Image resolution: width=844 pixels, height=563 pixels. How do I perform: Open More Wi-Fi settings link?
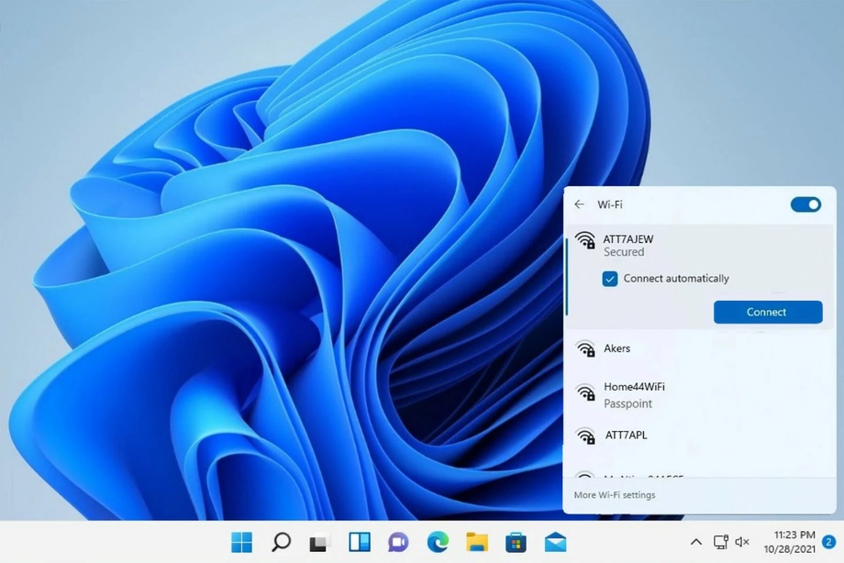(x=615, y=495)
